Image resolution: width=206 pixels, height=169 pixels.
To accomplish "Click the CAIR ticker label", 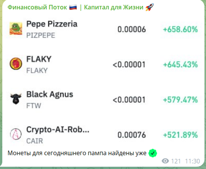I will [x=34, y=140].
